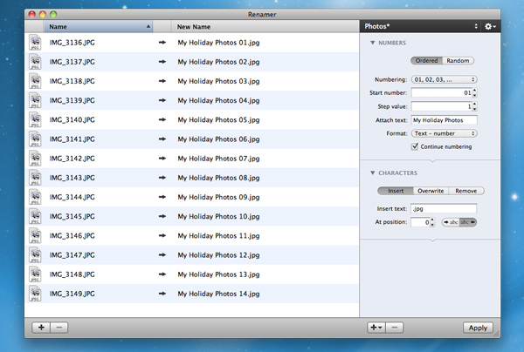
Task: Open the Format dropdown
Action: click(x=444, y=133)
